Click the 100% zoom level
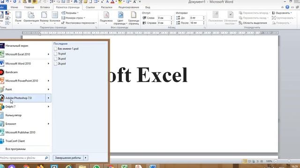Viewport: 300px width, 168px height. 269,161
